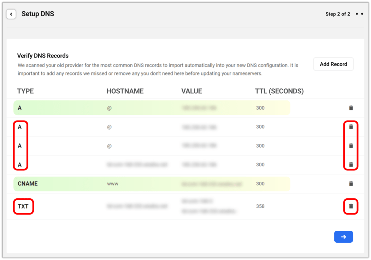371x260 pixels.
Task: Click the TTL value 300 of the first record
Action: pos(260,108)
